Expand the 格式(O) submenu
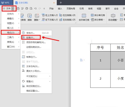The width and height of the screenshot is (125, 107). click(x=11, y=32)
